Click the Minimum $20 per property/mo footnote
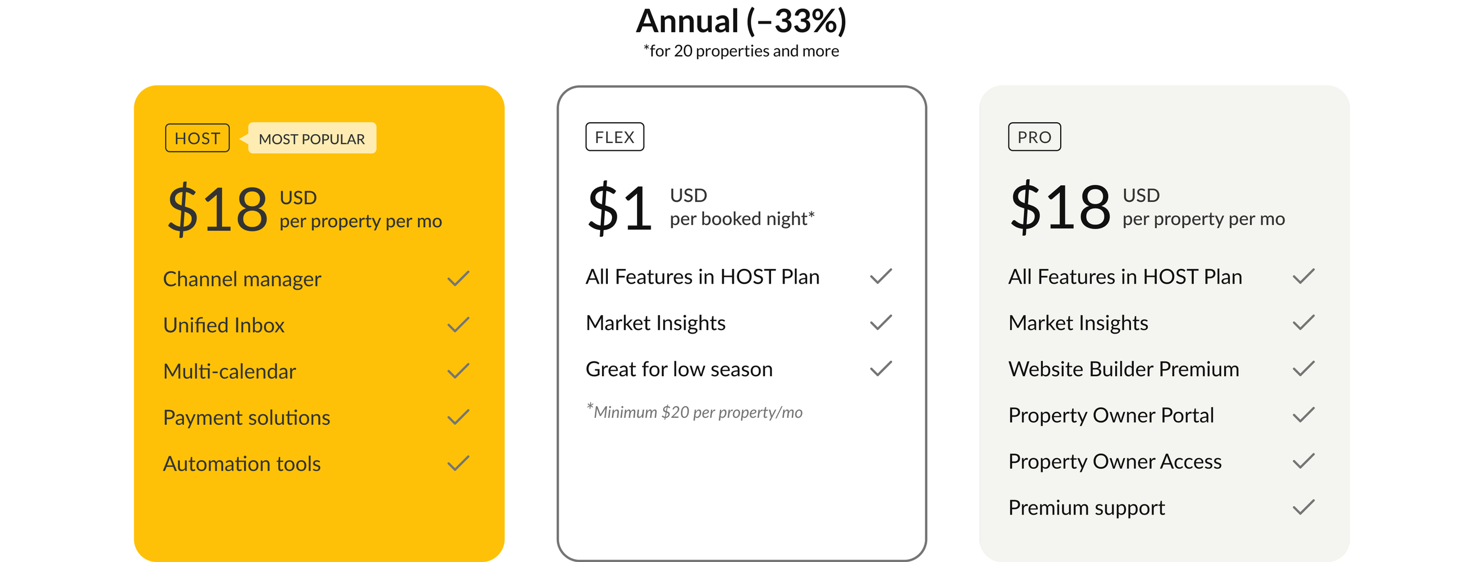 click(x=694, y=411)
